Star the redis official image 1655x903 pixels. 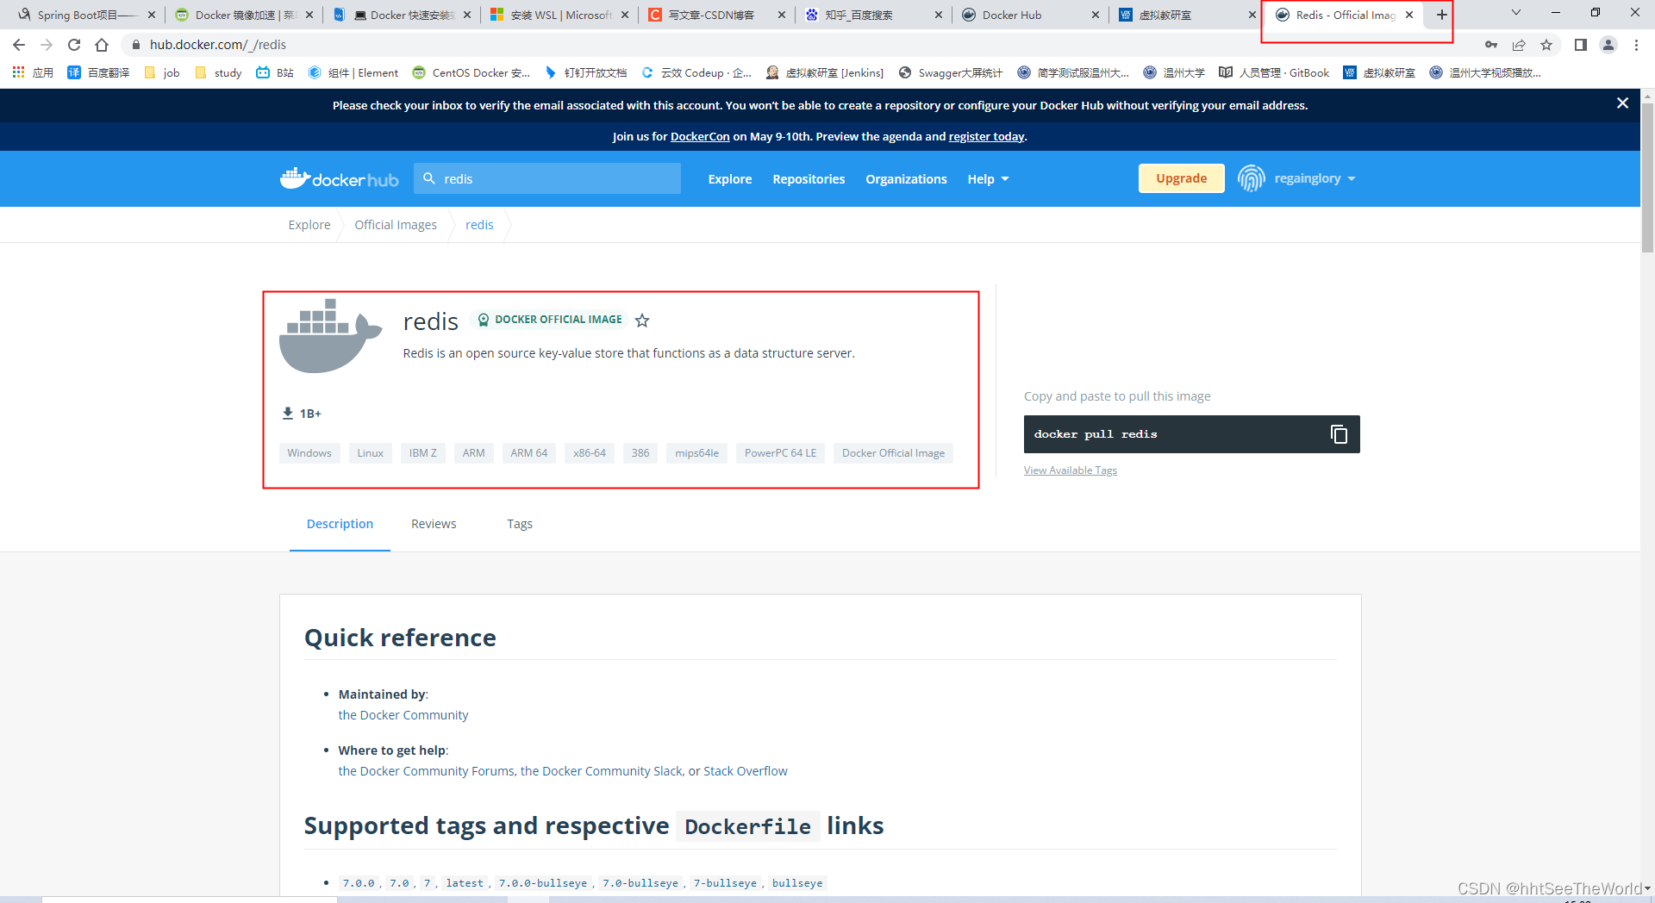pos(642,321)
